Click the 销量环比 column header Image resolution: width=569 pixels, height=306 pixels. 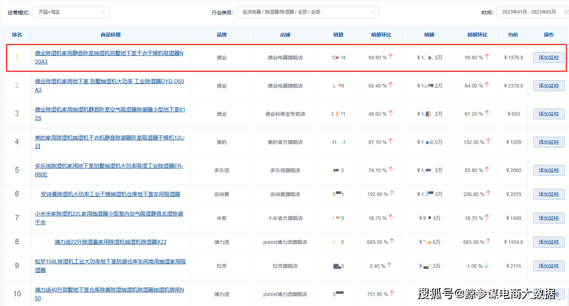tap(381, 35)
